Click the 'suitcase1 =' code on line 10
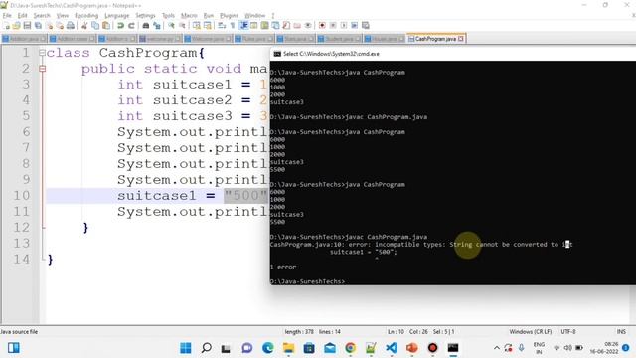Screen dimensions: 636x358 click(x=166, y=195)
